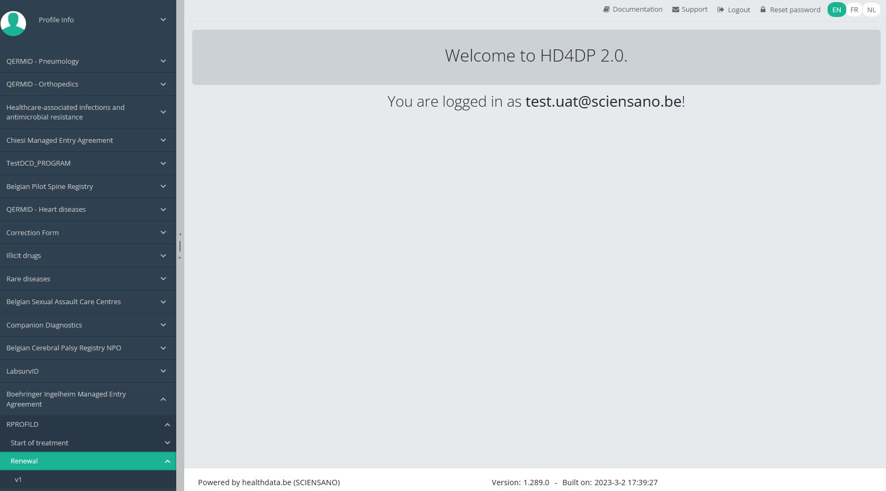Open the Correction Form entry
The width and height of the screenshot is (886, 491).
coord(33,232)
